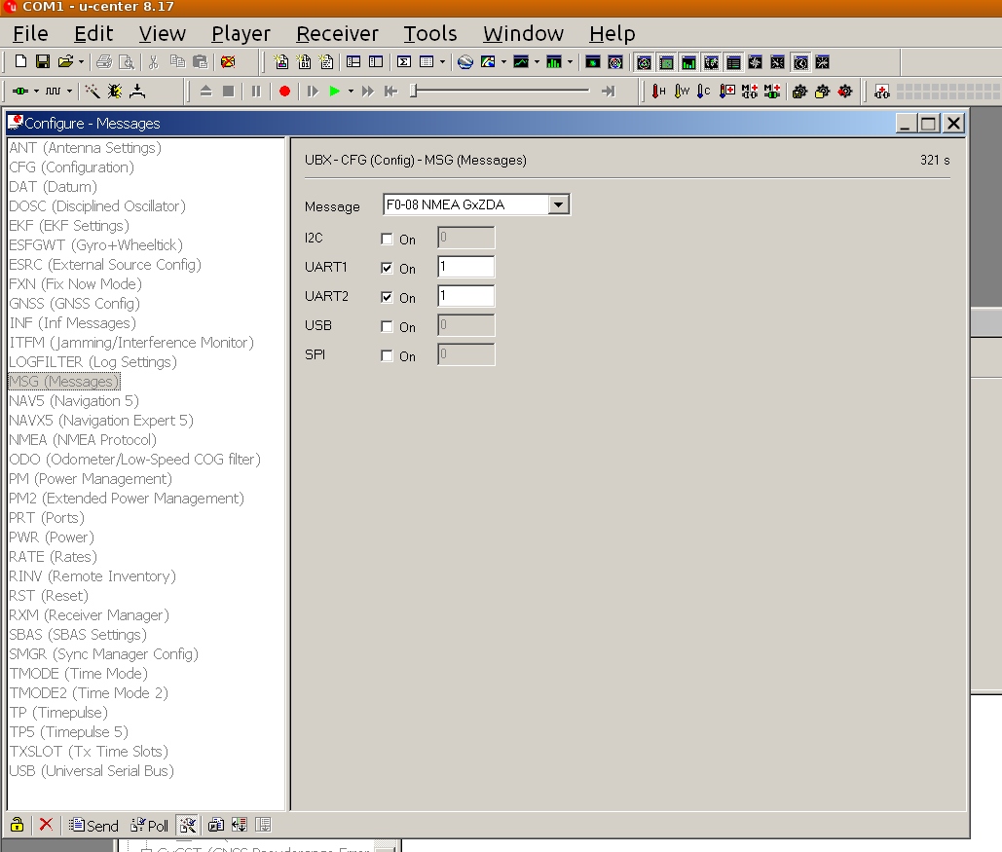
Task: Expand the baudrate dropdown arrow
Action: point(70,92)
